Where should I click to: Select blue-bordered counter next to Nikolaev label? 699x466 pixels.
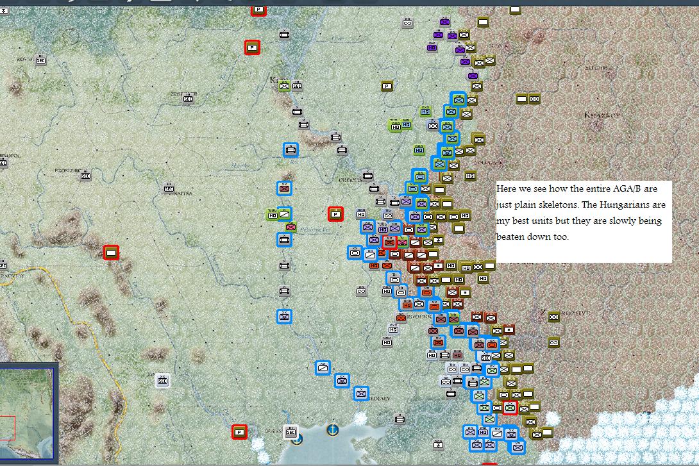coord(361,394)
